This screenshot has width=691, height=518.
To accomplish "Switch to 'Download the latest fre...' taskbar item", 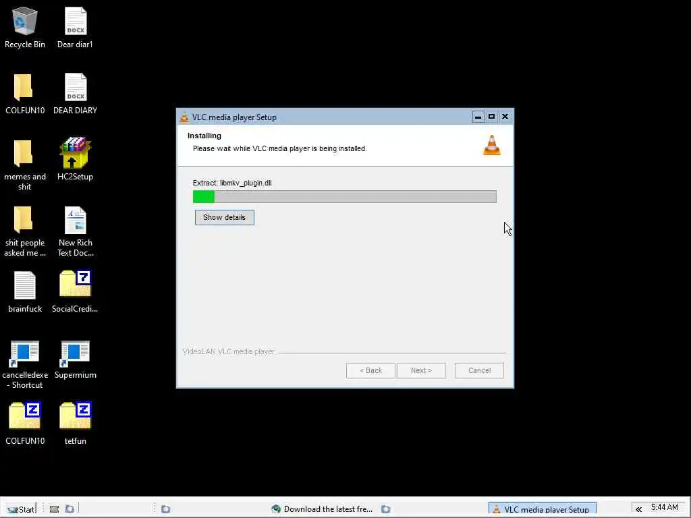I will pos(322,509).
